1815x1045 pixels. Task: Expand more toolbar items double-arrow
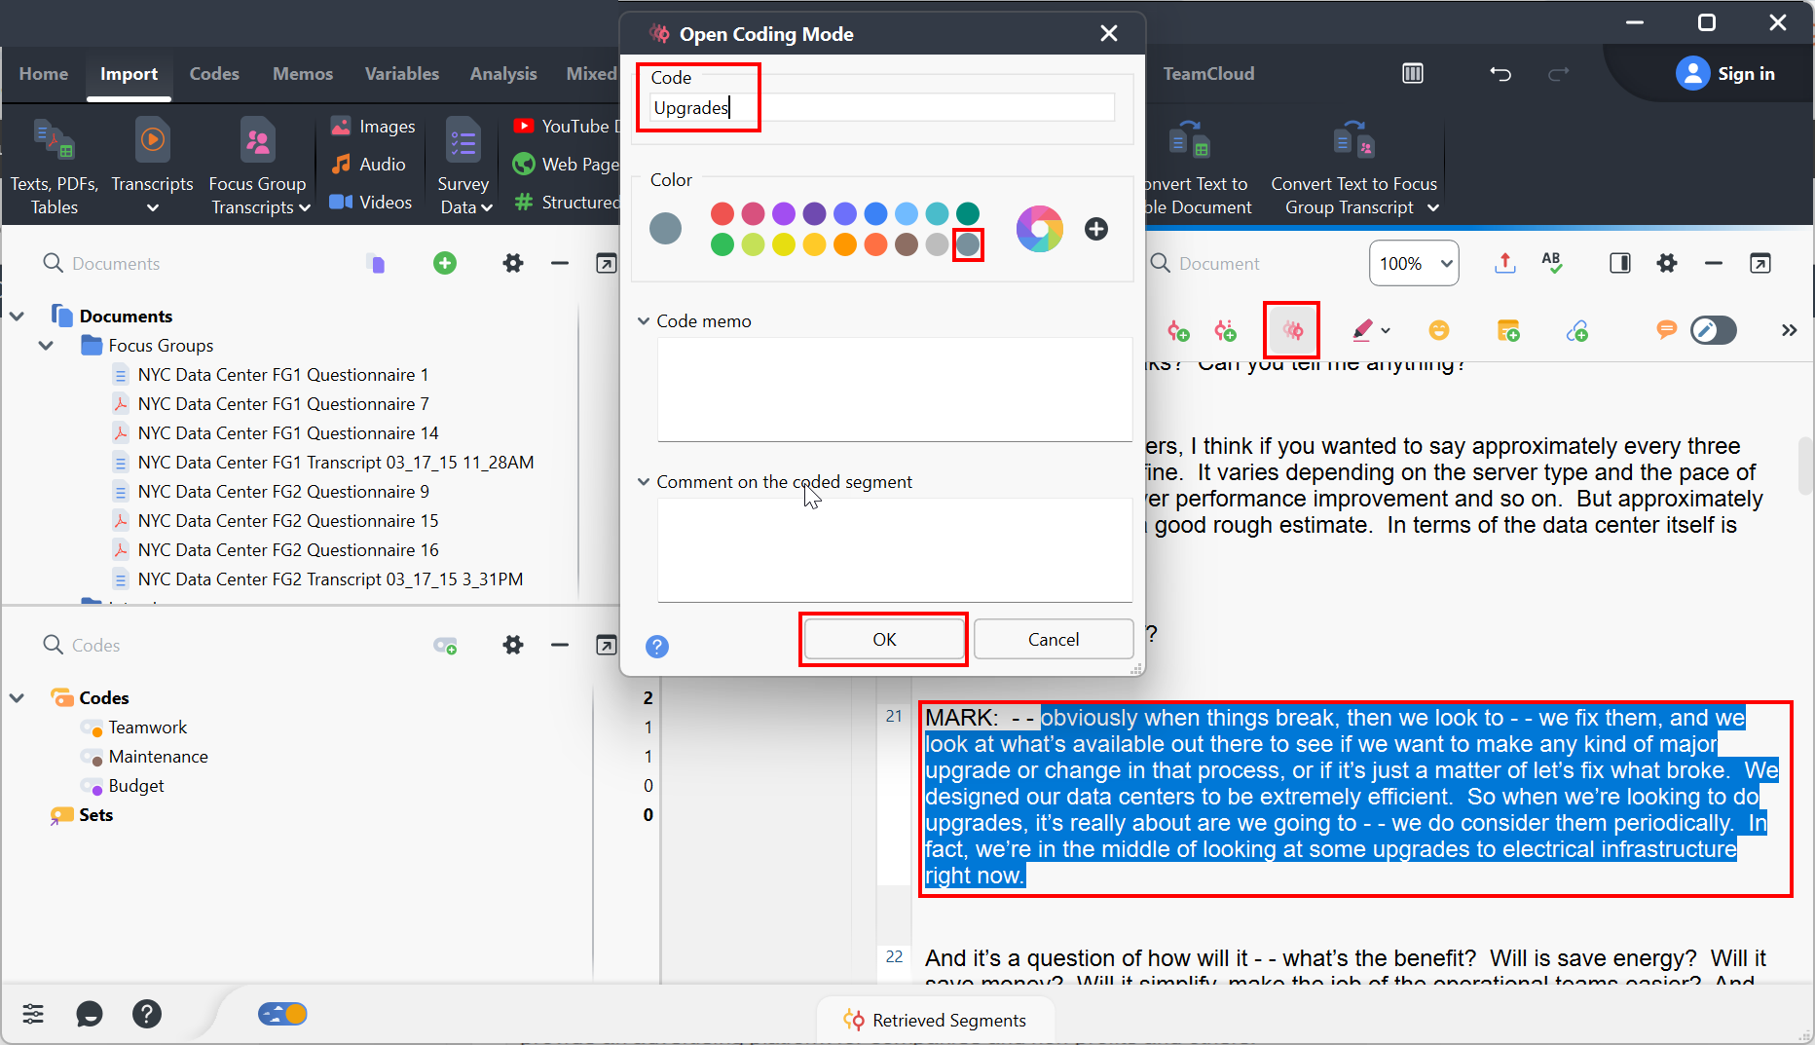(1789, 330)
